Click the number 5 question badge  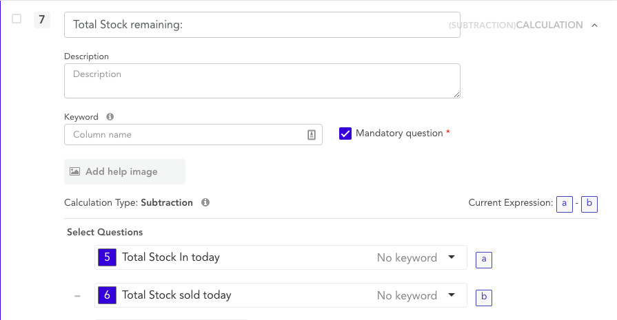tap(107, 257)
